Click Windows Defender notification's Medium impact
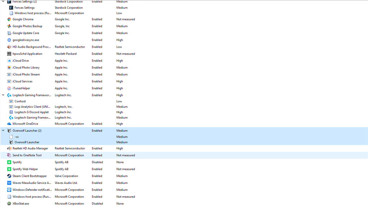 [122, 190]
